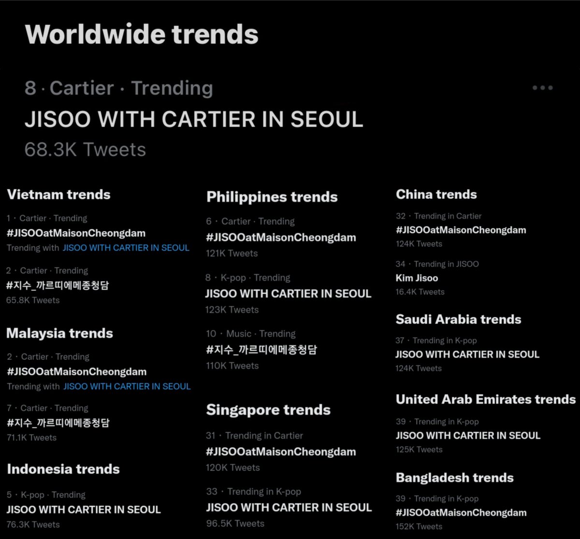Click the "Saudi Arabia trends" heading
This screenshot has width=580, height=539.
(458, 320)
